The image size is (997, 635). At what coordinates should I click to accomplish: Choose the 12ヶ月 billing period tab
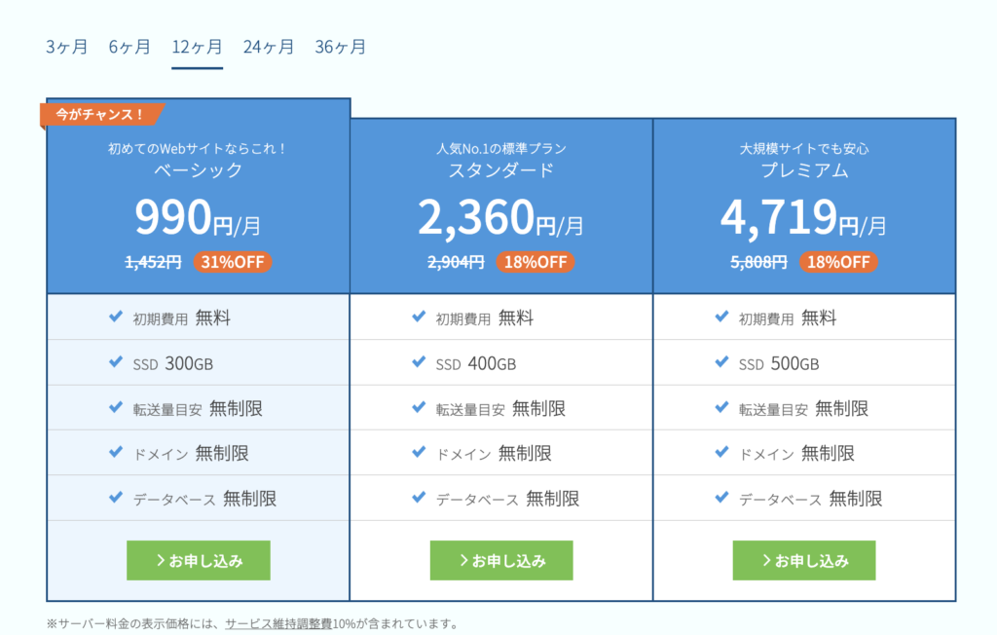[x=197, y=47]
